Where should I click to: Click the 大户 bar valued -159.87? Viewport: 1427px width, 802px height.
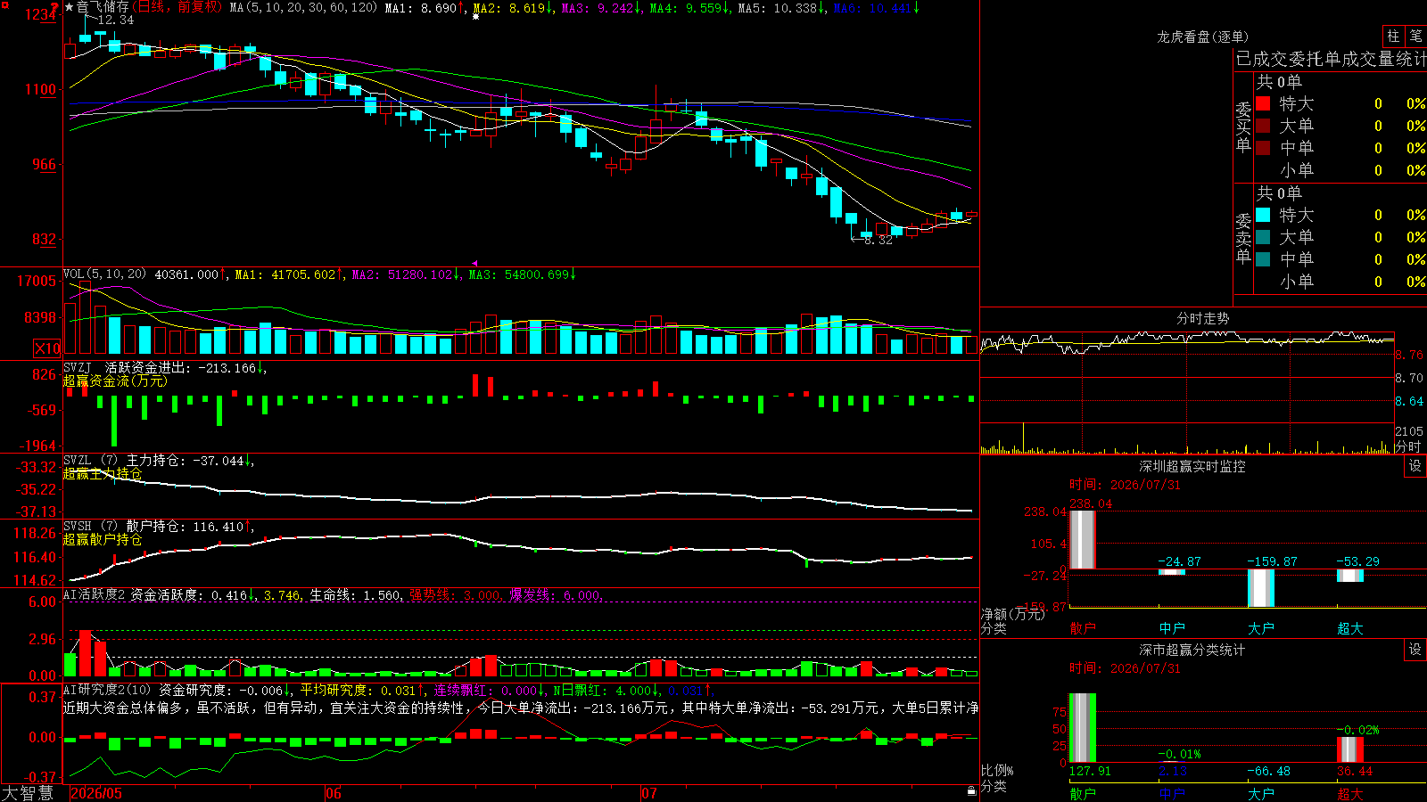1260,588
